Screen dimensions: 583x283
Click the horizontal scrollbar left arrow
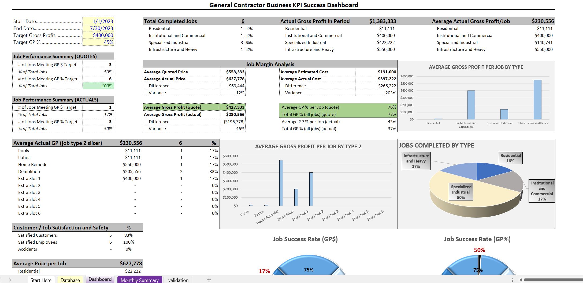(x=521, y=280)
